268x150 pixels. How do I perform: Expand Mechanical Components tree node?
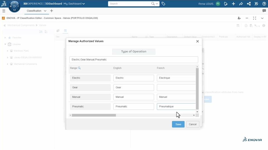click(x=8, y=64)
